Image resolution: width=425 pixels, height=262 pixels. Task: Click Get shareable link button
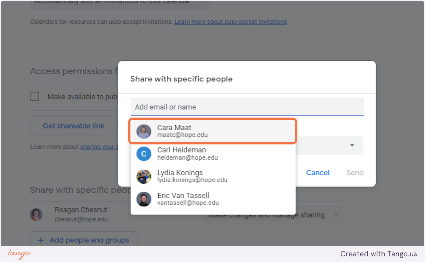[x=73, y=126]
